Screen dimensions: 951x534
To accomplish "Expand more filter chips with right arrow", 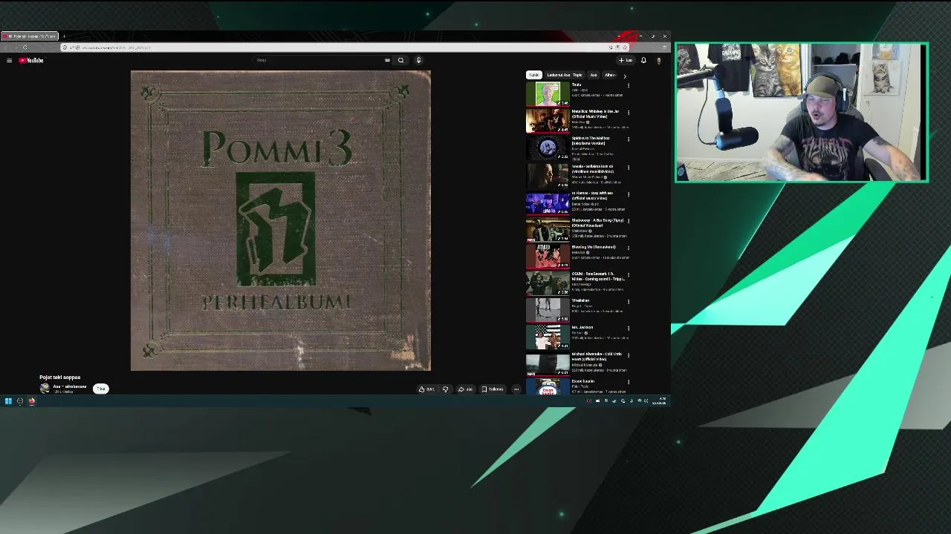I will point(624,76).
